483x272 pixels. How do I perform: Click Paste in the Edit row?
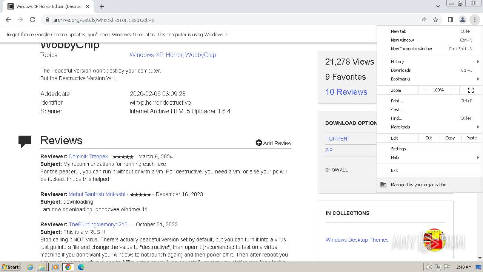[472, 138]
